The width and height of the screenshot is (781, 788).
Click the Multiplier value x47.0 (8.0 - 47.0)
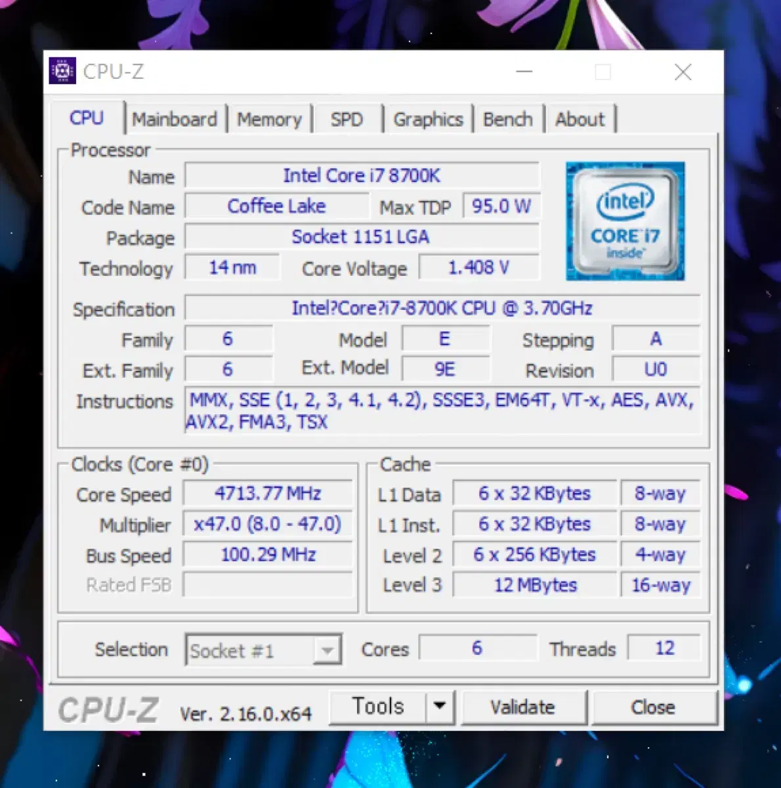click(268, 524)
